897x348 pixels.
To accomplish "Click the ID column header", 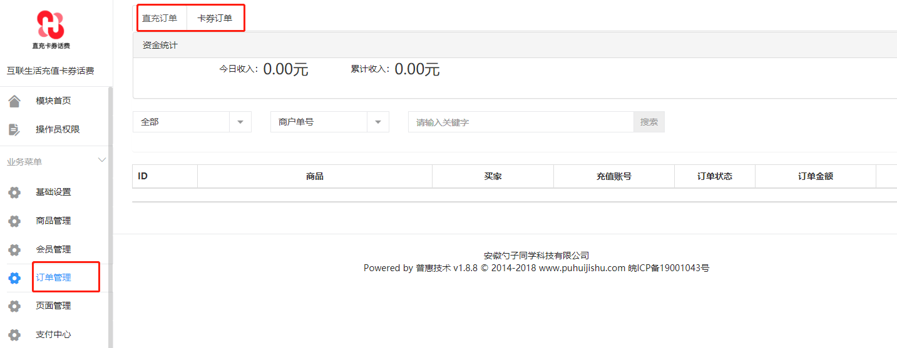I will point(165,176).
